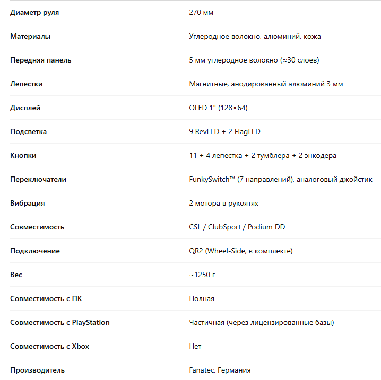Click the "Совместимость с PlayStation" label
Viewport: 381px width, 380px height.
pos(60,322)
